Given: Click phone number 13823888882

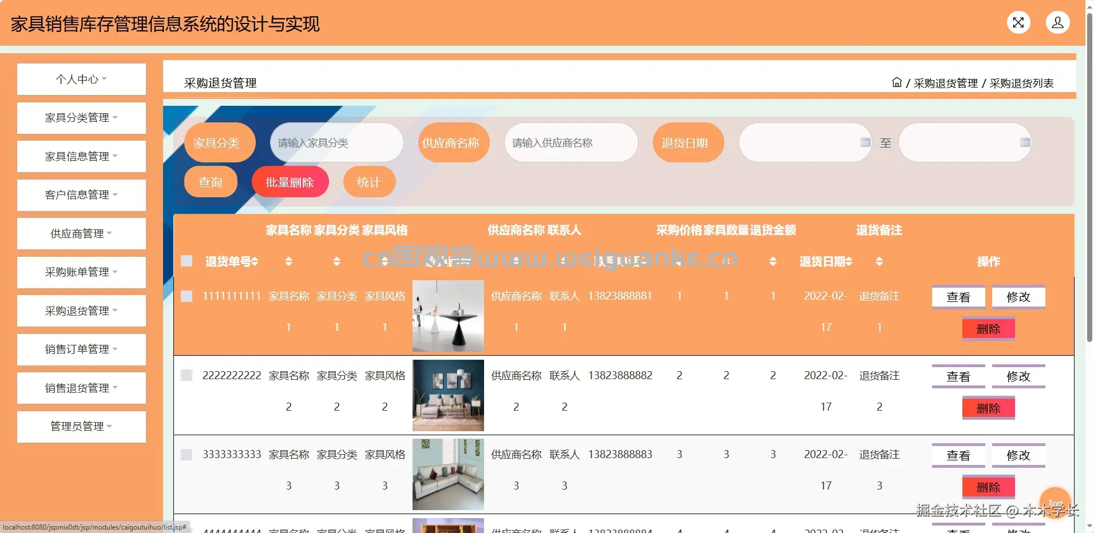Looking at the screenshot, I should pos(620,375).
